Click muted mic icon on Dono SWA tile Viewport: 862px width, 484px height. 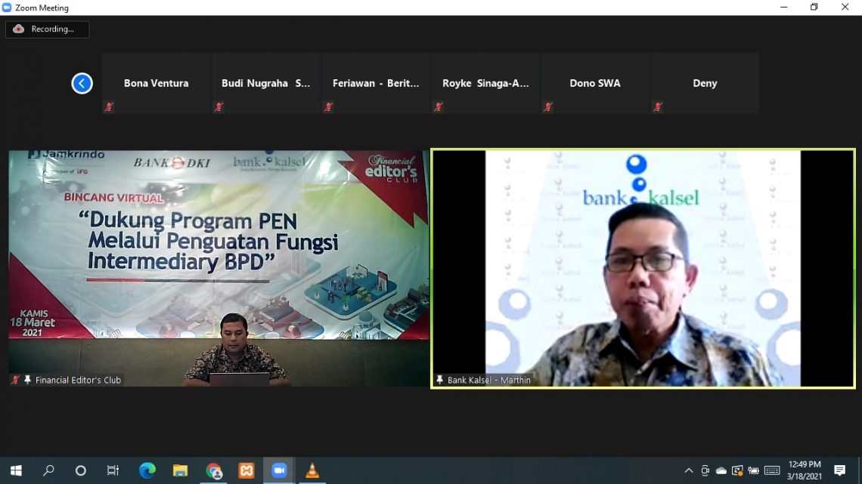click(x=548, y=107)
